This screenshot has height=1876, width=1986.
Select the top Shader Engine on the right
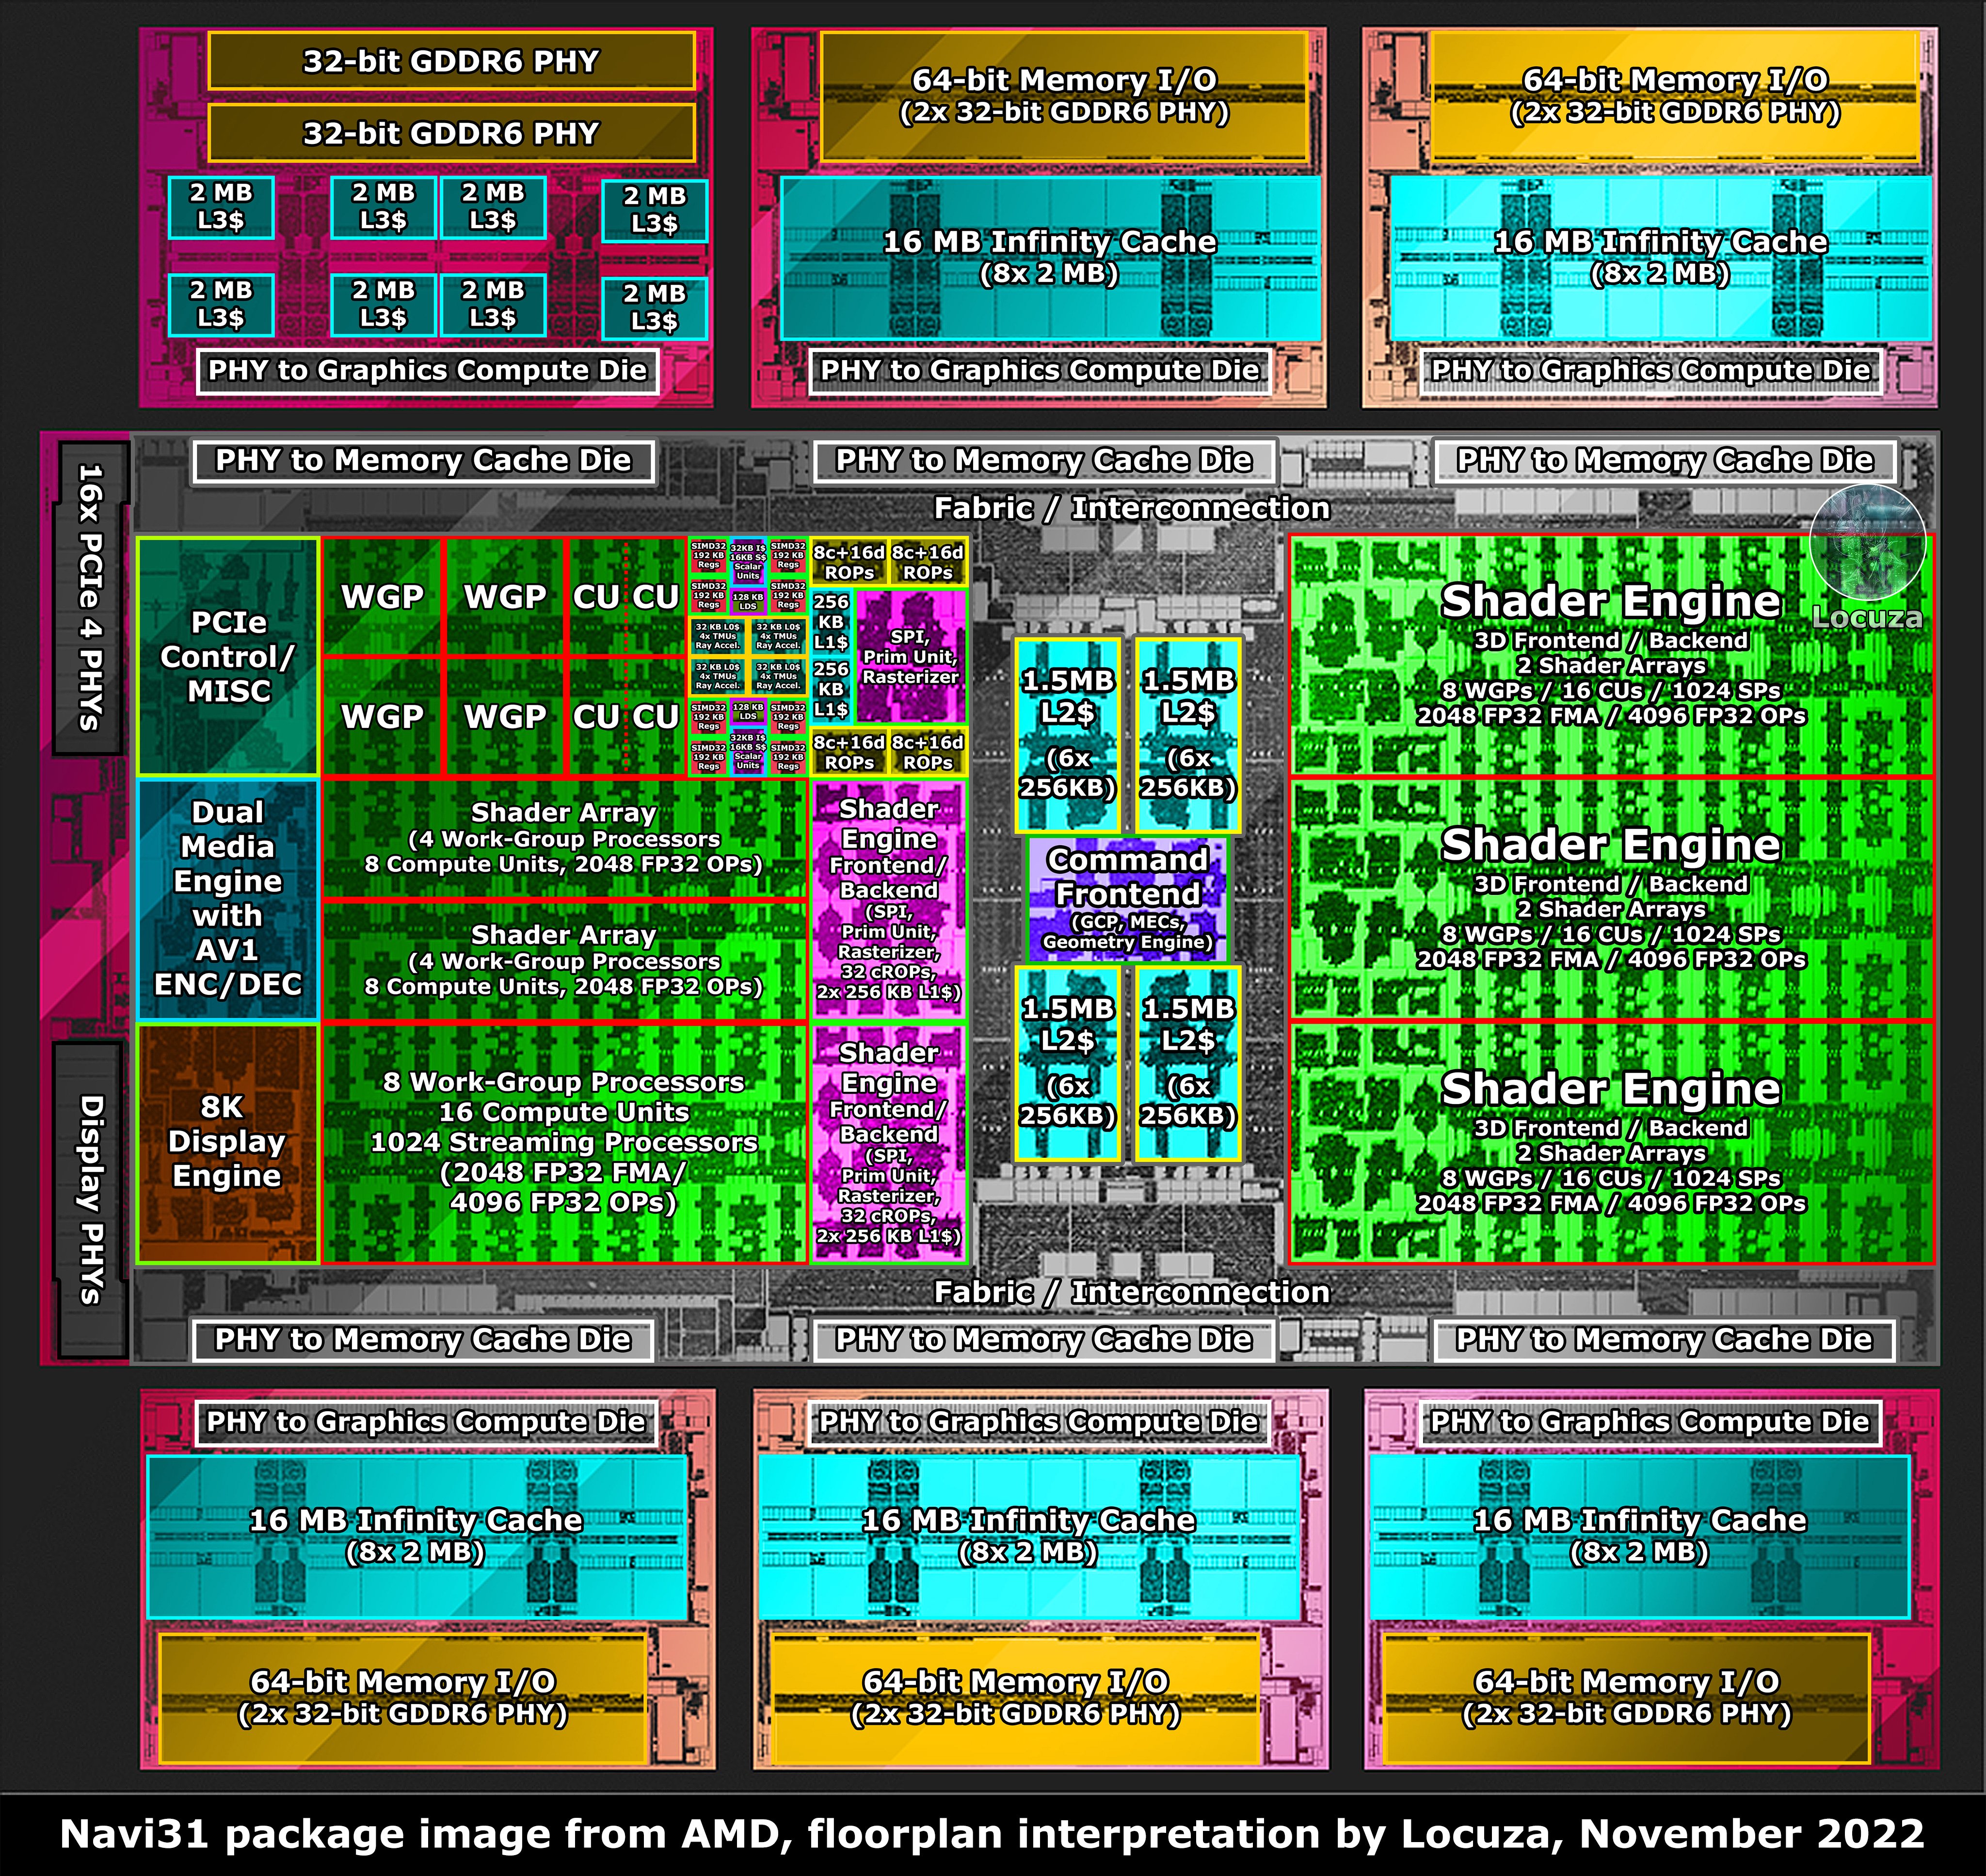point(1611,656)
